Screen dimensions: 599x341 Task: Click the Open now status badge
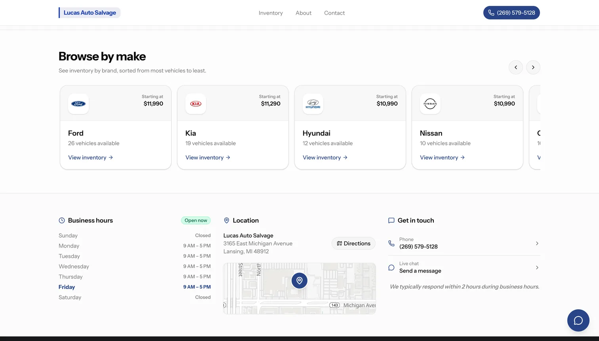[x=196, y=221]
